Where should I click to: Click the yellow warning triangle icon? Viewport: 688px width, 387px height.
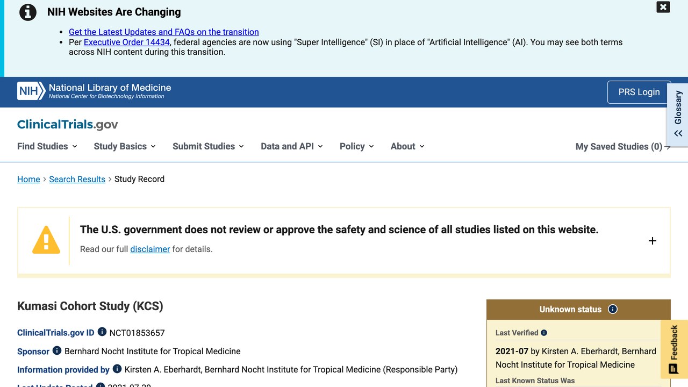[46, 240]
